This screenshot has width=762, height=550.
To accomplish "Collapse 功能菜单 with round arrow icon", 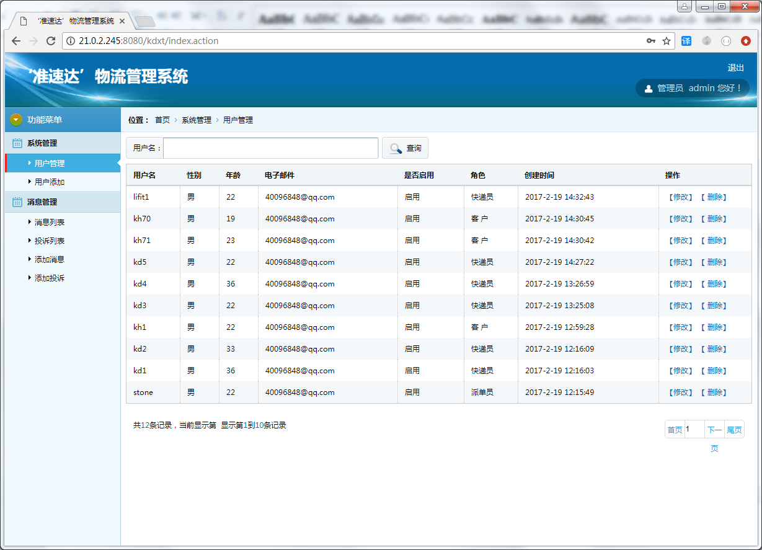I will [16, 120].
